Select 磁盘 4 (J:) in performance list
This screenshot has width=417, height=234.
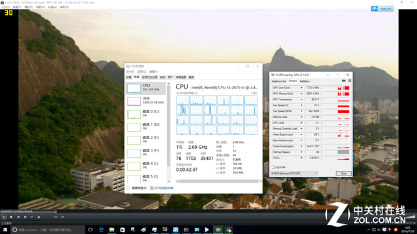click(146, 166)
